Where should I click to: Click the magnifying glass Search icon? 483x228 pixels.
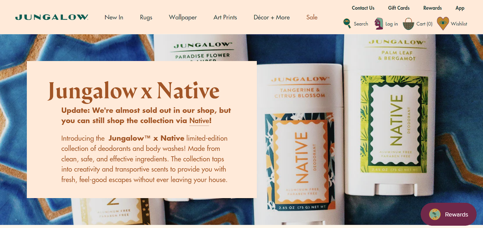point(347,24)
